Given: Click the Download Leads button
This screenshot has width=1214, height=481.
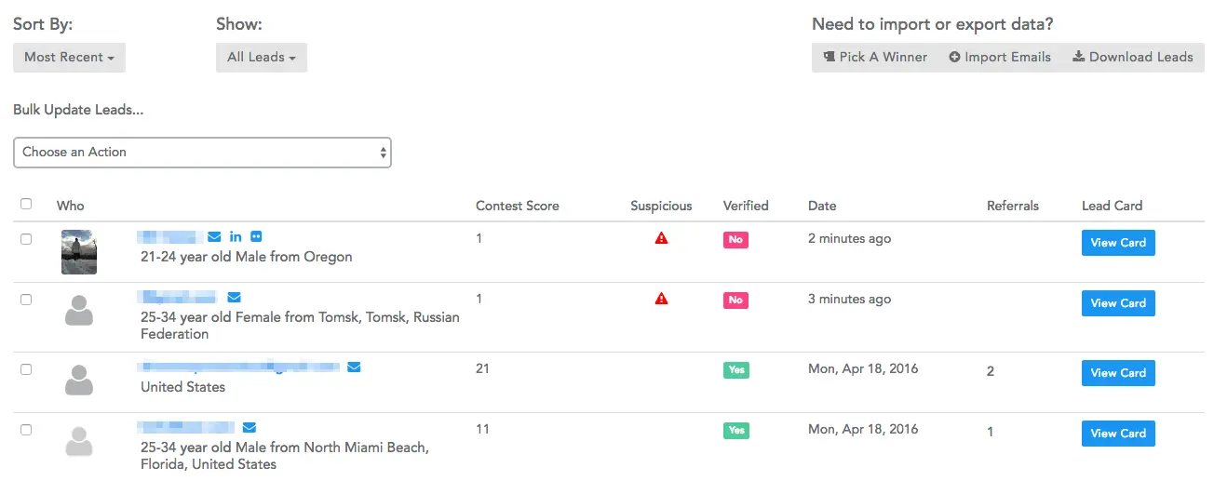Looking at the screenshot, I should [1132, 58].
